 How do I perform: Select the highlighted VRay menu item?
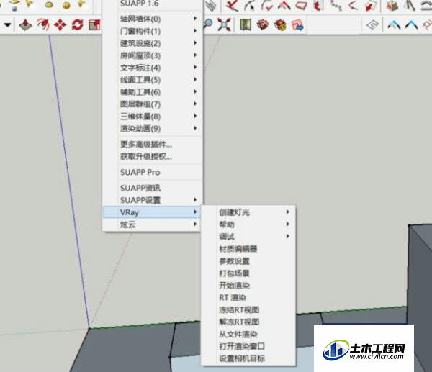click(x=152, y=212)
